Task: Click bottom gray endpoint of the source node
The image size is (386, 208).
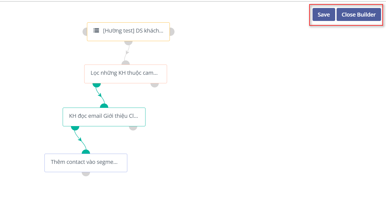Action: [128, 42]
